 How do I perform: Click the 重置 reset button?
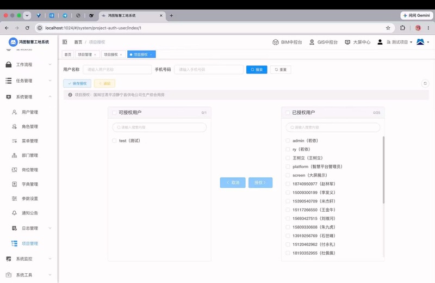pyautogui.click(x=281, y=70)
